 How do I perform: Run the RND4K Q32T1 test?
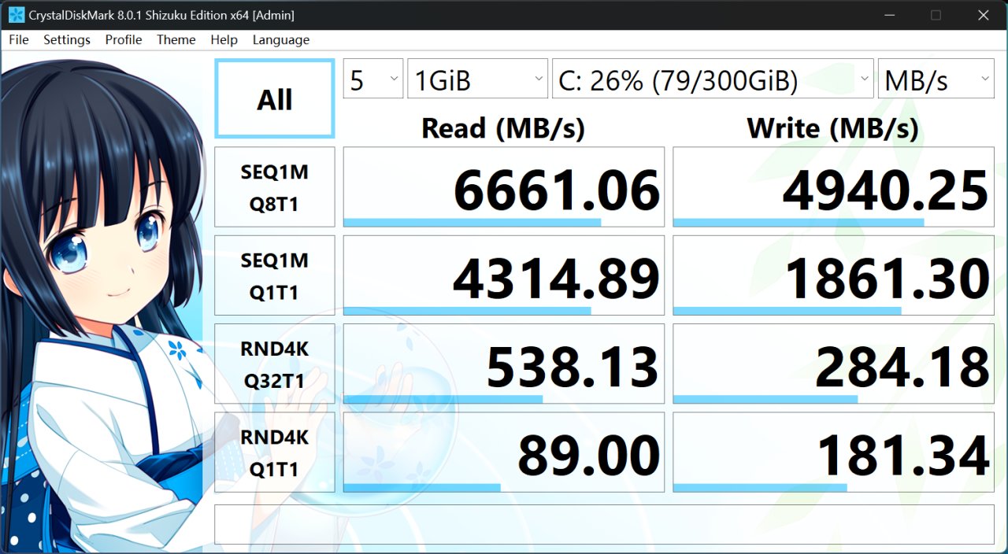(275, 364)
